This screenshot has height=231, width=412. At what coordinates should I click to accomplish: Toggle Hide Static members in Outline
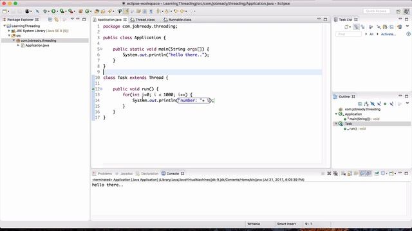tap(379, 104)
